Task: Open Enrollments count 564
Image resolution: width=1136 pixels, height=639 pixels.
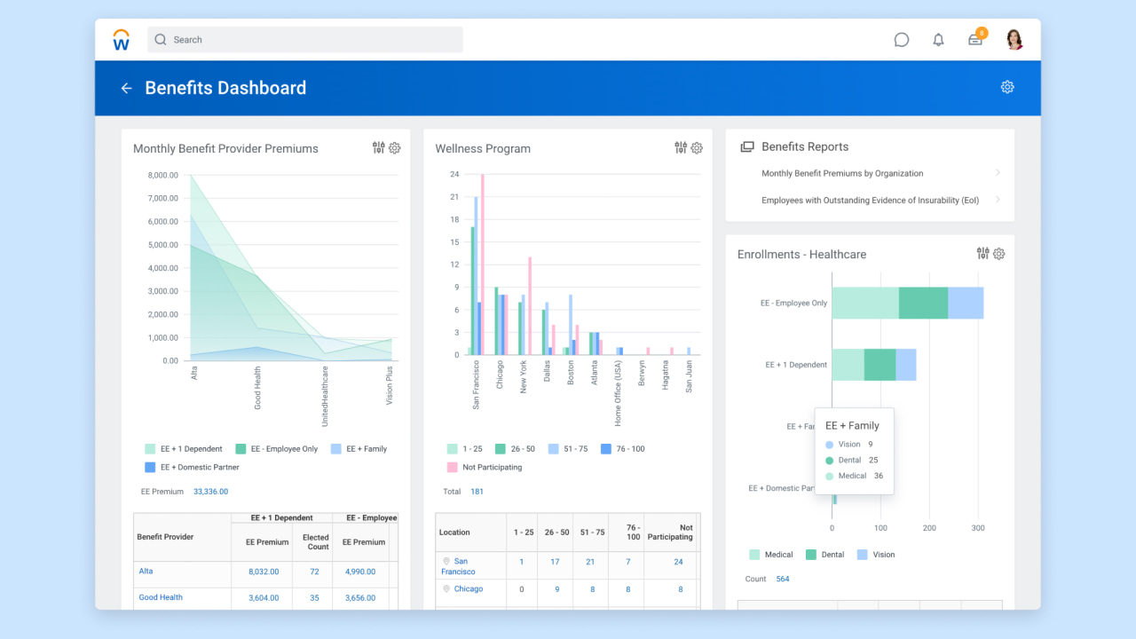Action: tap(782, 579)
